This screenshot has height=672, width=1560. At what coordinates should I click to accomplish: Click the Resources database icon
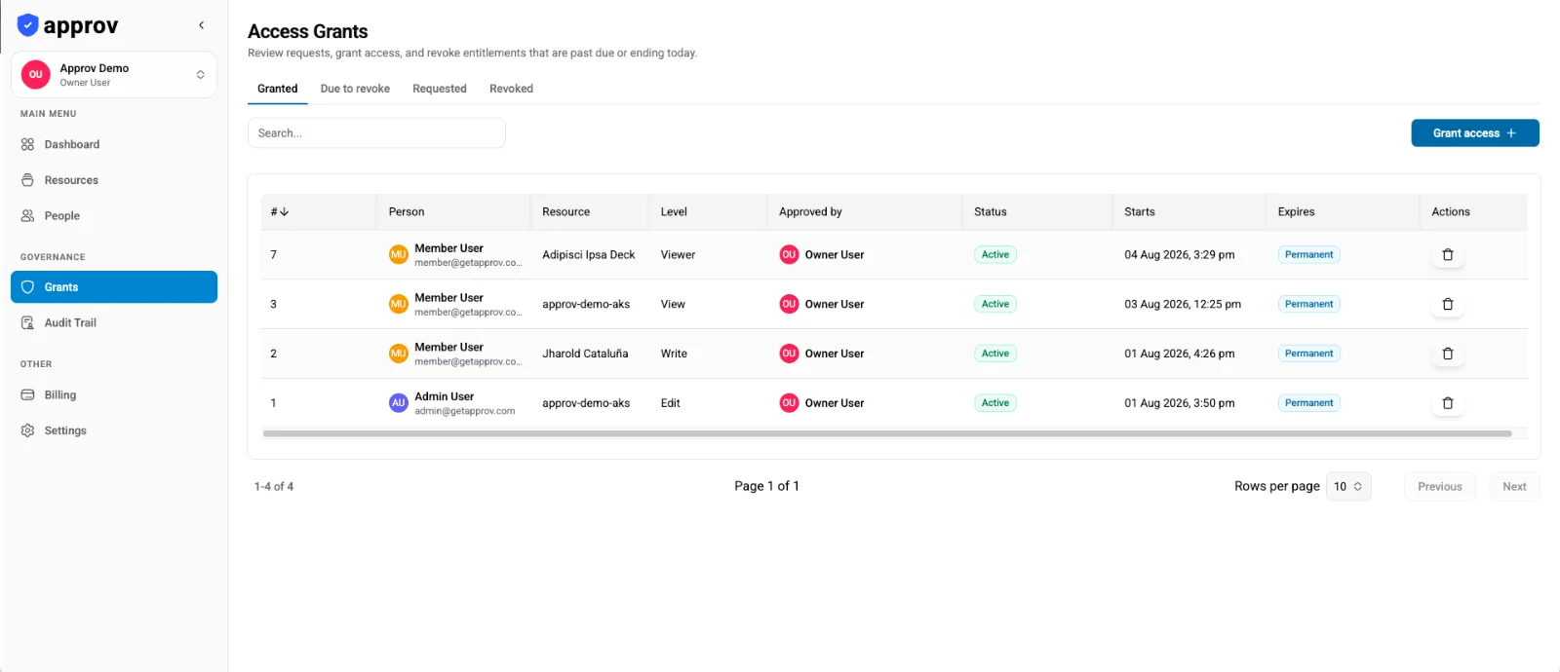click(27, 180)
